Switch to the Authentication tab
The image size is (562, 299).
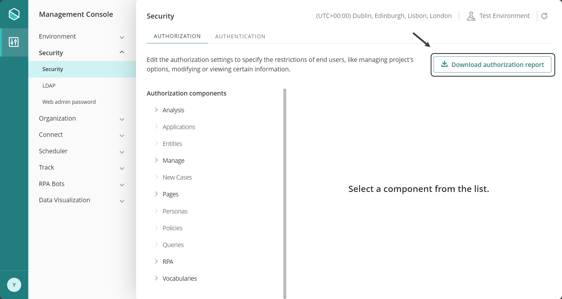click(240, 37)
